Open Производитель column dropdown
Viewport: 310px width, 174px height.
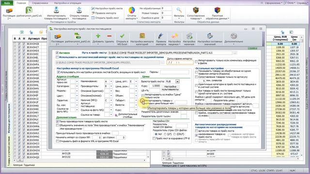pyautogui.click(x=111, y=86)
